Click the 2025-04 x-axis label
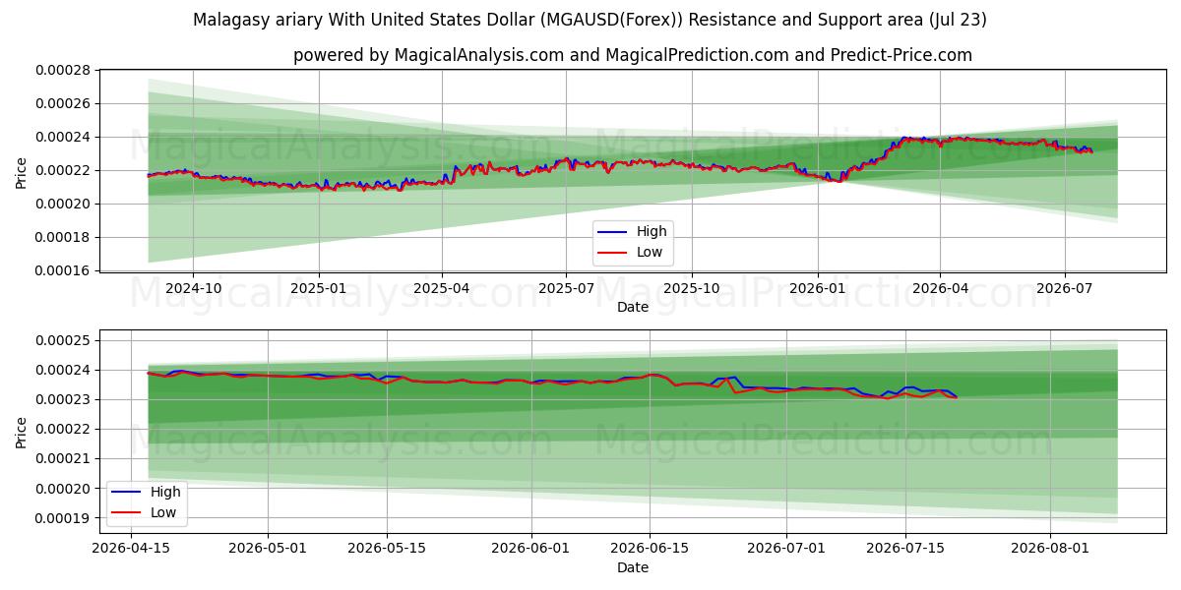 pos(442,288)
